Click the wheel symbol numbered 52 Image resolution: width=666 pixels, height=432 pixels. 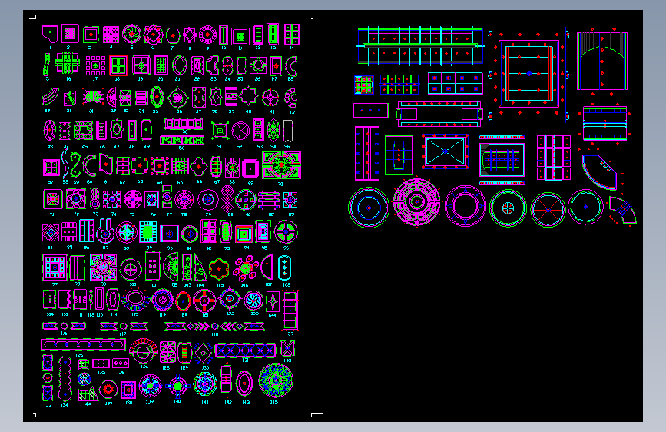[240, 131]
